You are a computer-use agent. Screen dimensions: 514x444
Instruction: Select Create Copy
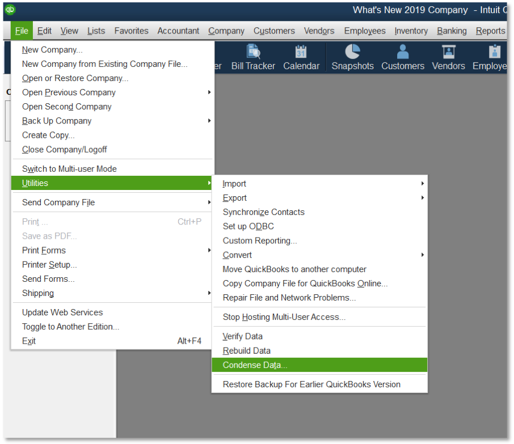[x=112, y=135]
